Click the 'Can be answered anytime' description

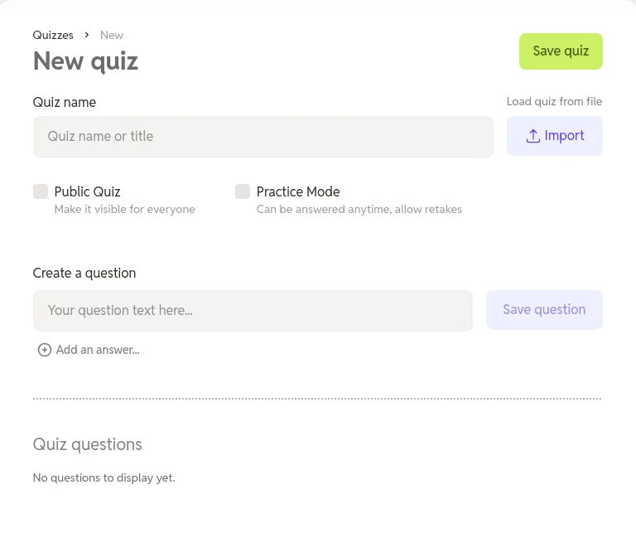coord(359,210)
